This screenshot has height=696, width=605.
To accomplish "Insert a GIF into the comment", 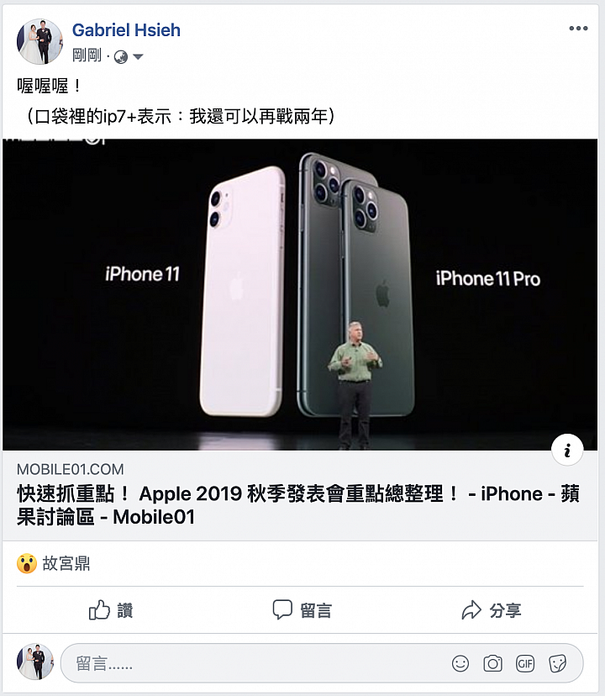I will (525, 663).
